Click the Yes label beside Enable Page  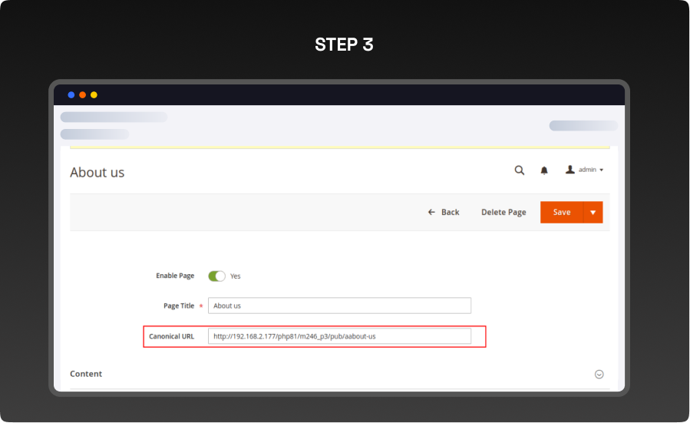click(x=236, y=276)
